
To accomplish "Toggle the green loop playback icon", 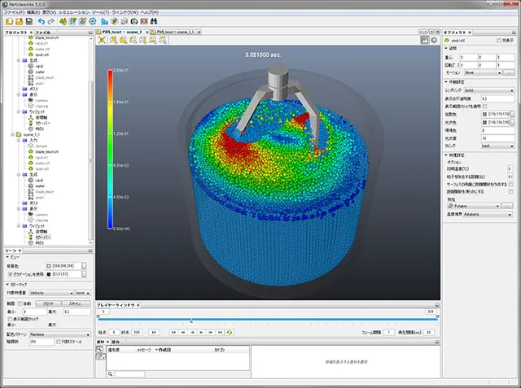I will [230, 332].
